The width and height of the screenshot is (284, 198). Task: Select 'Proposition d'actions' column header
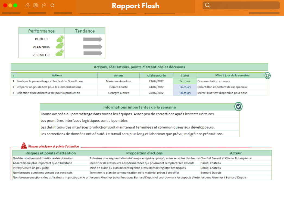point(144,153)
